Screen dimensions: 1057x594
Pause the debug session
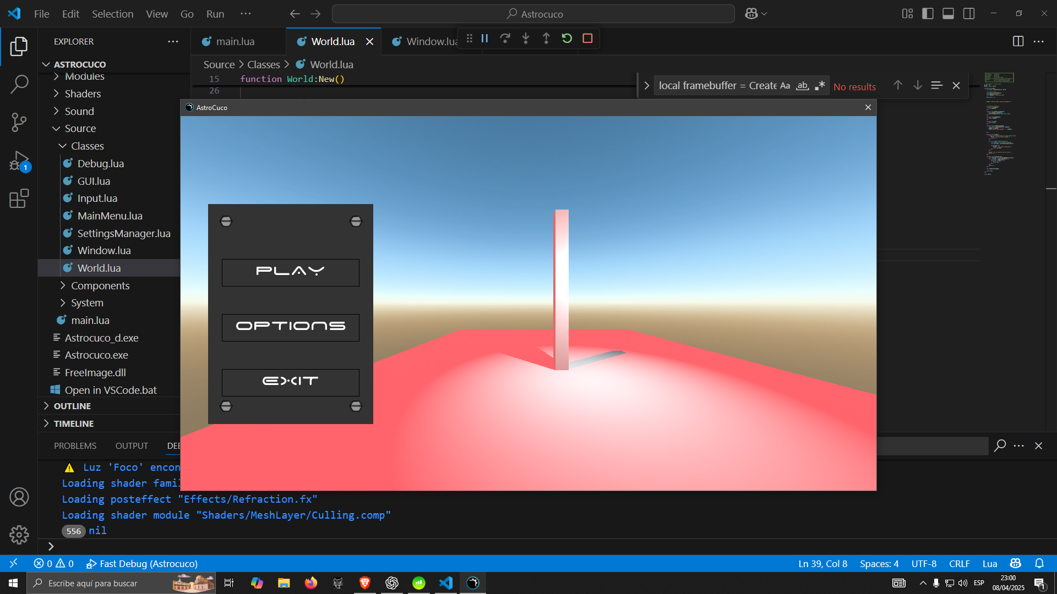(x=484, y=38)
